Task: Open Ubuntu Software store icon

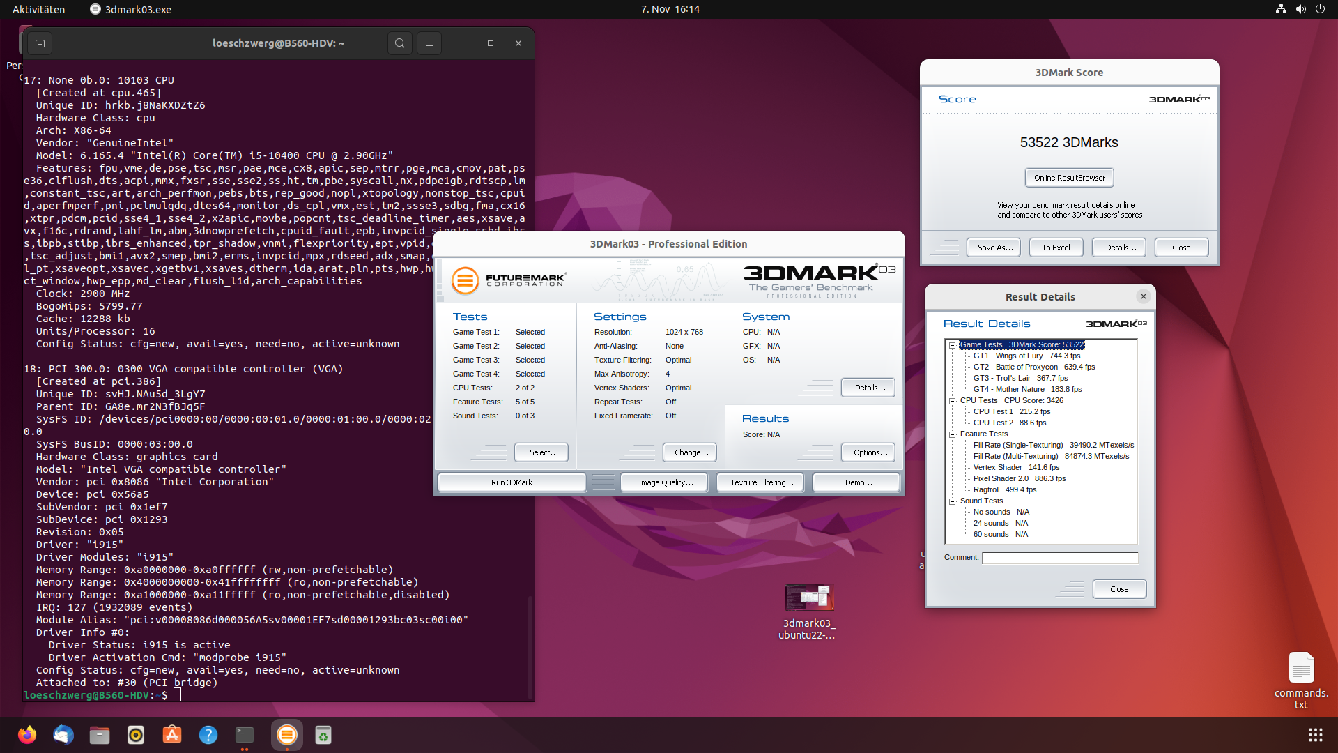Action: tap(172, 735)
